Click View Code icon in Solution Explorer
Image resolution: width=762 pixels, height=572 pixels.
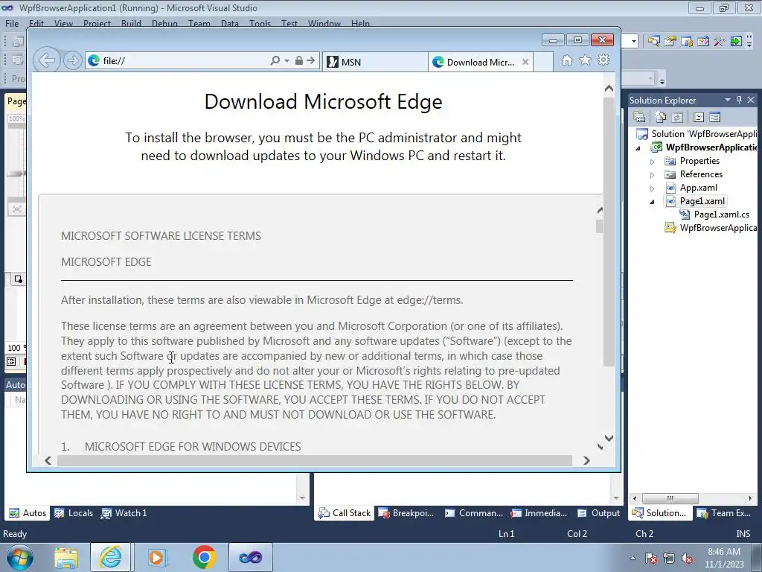point(698,117)
